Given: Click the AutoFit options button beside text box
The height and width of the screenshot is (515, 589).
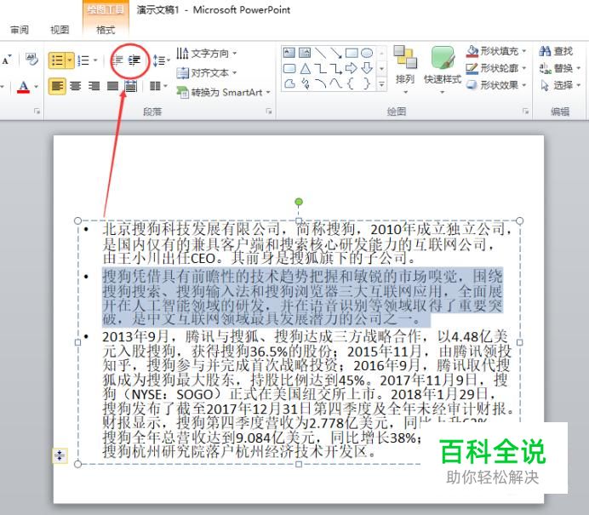Looking at the screenshot, I should [60, 456].
